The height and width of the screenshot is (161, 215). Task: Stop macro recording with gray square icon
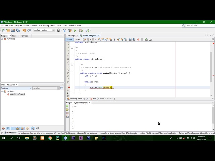[x=142, y=40]
